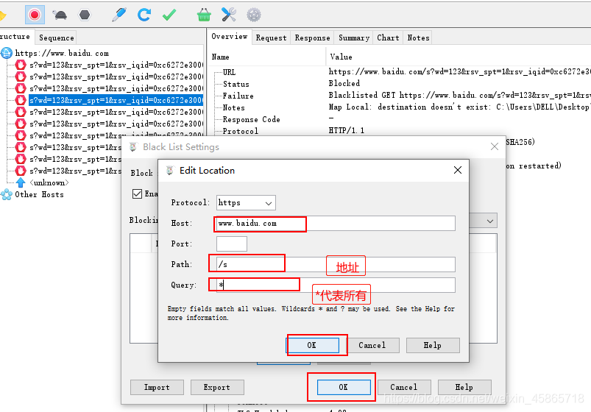Cancel Black List Settings dialog
Screen dimensions: 591x412
pyautogui.click(x=404, y=387)
